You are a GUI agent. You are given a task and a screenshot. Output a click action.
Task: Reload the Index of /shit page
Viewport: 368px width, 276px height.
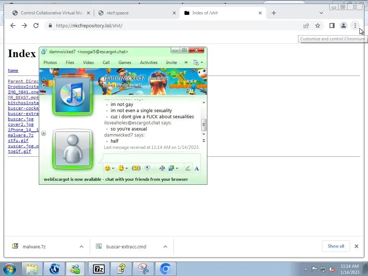36,26
